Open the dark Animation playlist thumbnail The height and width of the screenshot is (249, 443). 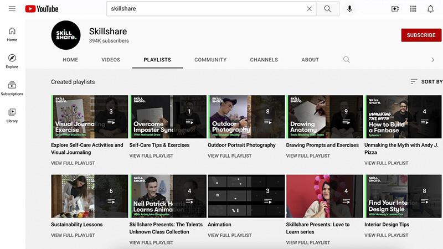[x=246, y=196]
